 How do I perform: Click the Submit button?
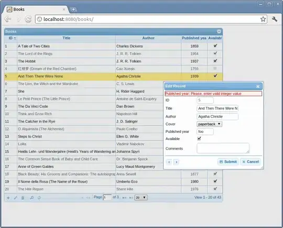click(x=228, y=162)
